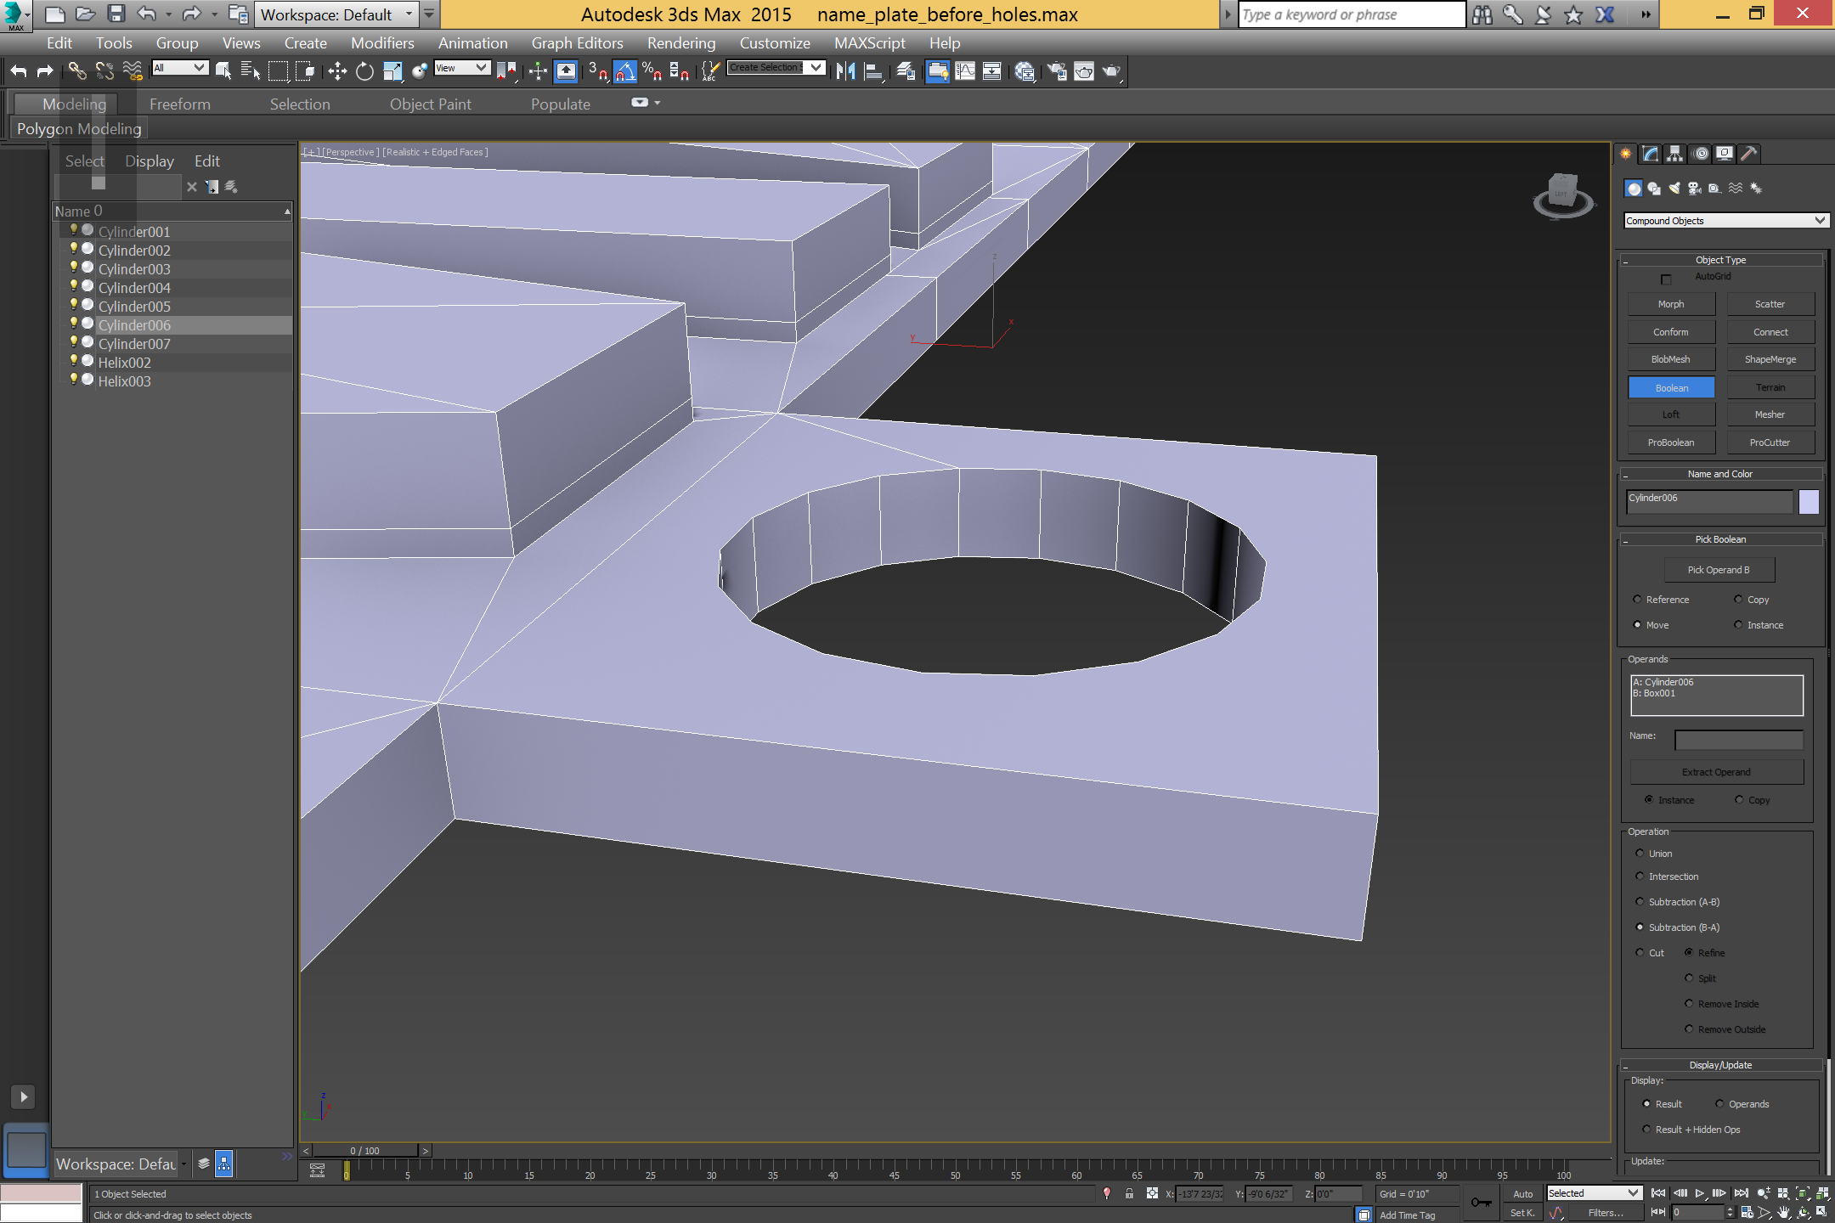Viewport: 1835px width, 1223px height.
Task: Choose the Select and Move tool
Action: (337, 71)
